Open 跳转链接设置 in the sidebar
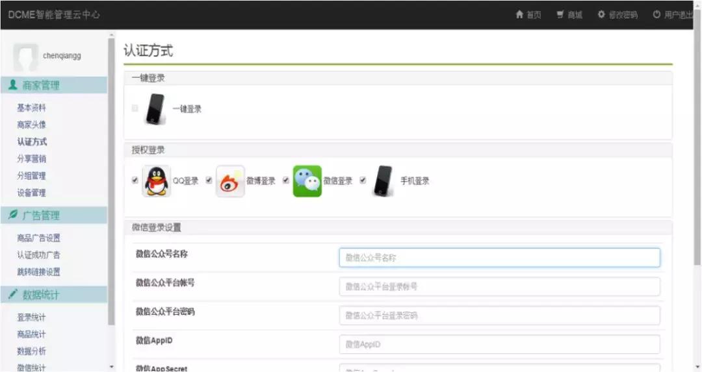The image size is (702, 372). [x=38, y=272]
